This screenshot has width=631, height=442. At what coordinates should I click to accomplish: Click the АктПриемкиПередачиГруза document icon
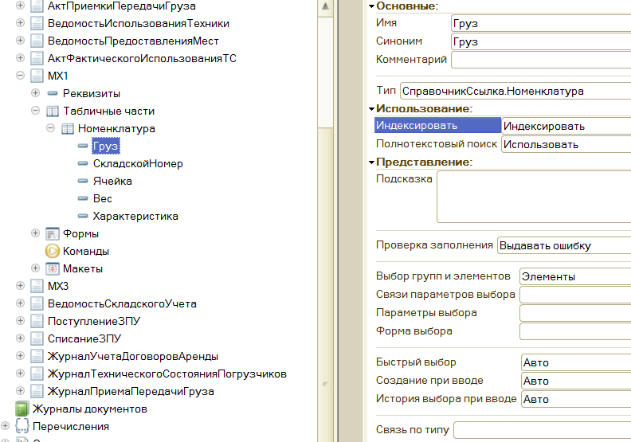tap(37, 6)
